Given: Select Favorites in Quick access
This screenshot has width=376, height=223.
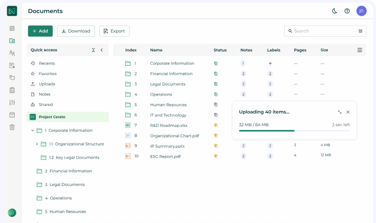Looking at the screenshot, I should click(x=47, y=73).
